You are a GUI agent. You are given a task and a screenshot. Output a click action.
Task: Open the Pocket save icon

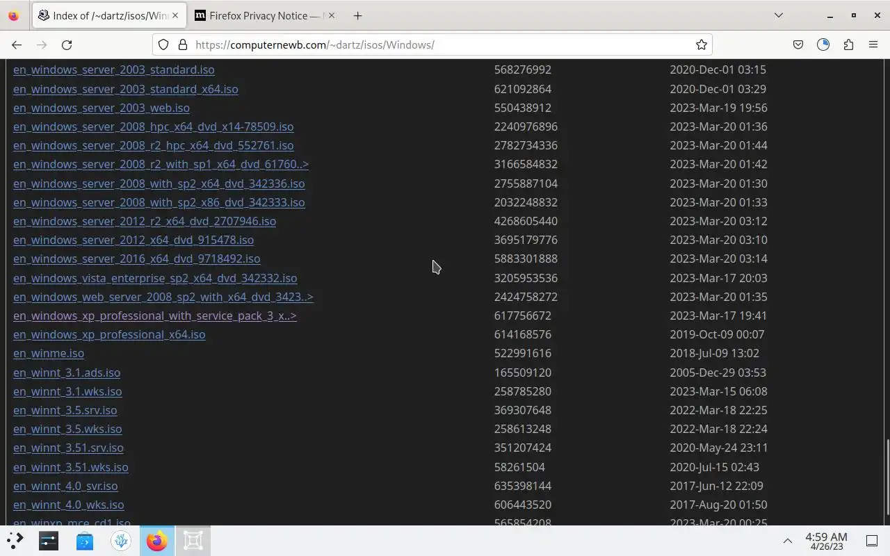click(x=798, y=44)
